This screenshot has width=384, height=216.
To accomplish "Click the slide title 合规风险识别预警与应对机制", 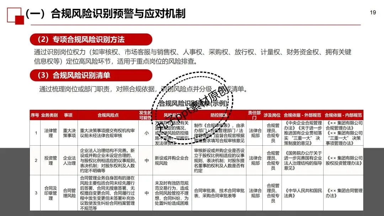I will (118, 13).
